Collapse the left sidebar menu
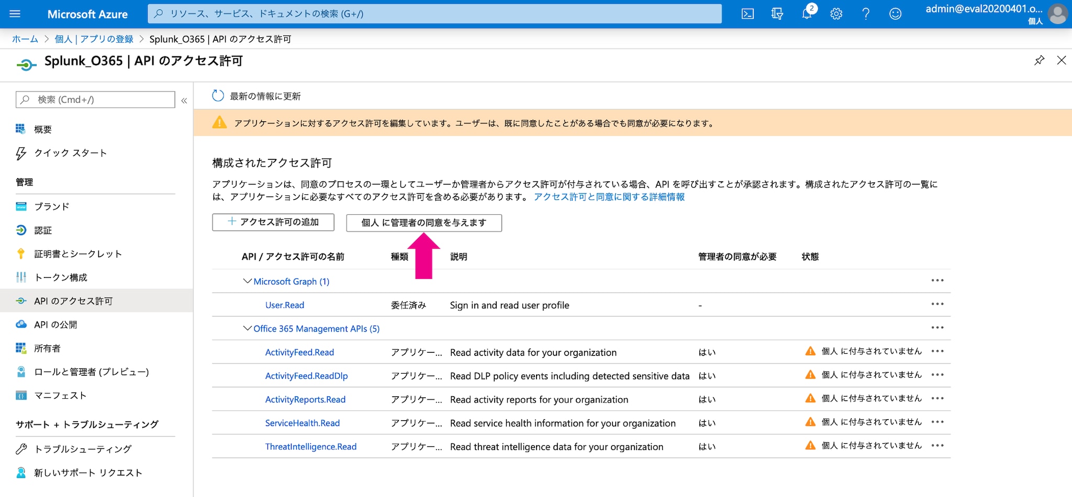This screenshot has height=497, width=1072. point(184,100)
